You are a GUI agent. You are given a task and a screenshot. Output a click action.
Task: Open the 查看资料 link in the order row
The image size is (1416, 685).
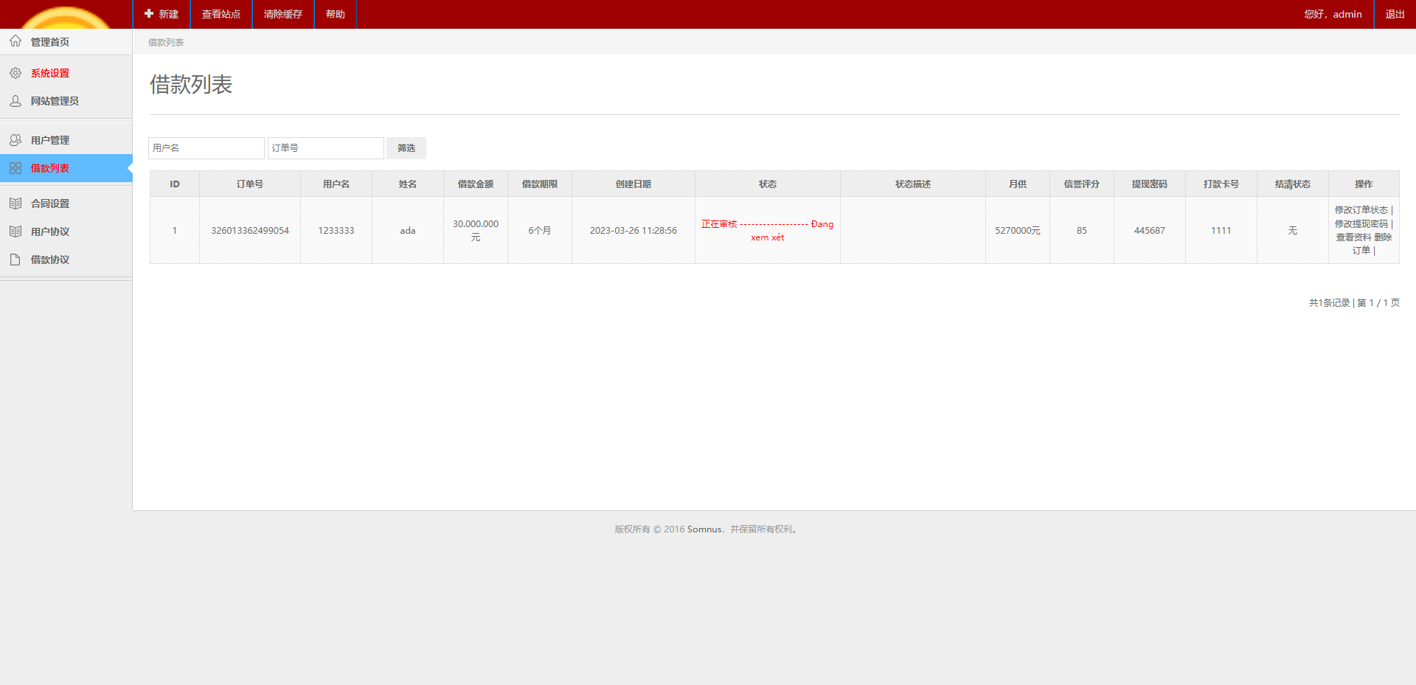(1353, 237)
